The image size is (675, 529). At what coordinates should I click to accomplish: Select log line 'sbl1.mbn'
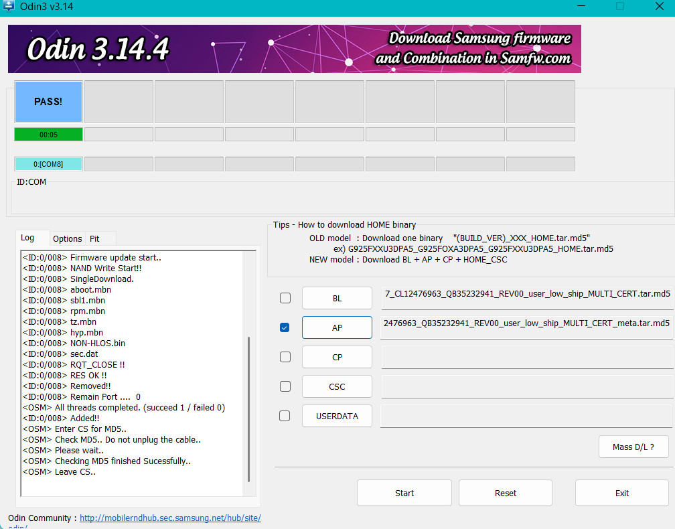pyautogui.click(x=64, y=301)
